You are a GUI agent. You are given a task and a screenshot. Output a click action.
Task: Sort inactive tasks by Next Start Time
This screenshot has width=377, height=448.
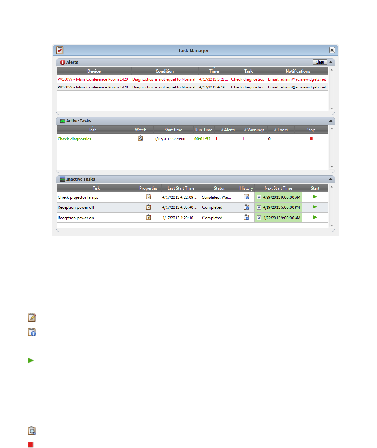pos(278,188)
